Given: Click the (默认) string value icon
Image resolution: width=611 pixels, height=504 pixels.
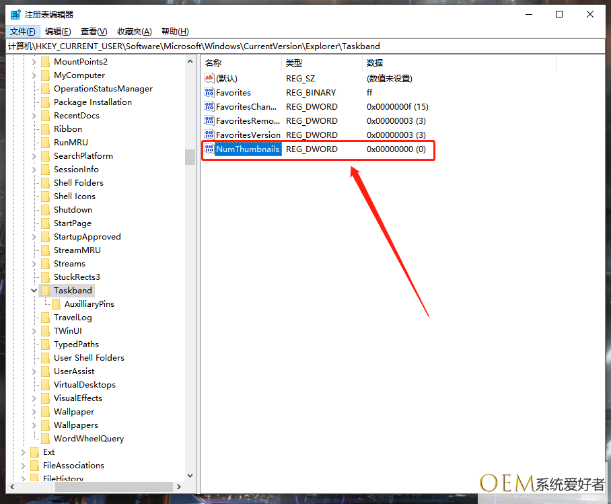Looking at the screenshot, I should 209,79.
